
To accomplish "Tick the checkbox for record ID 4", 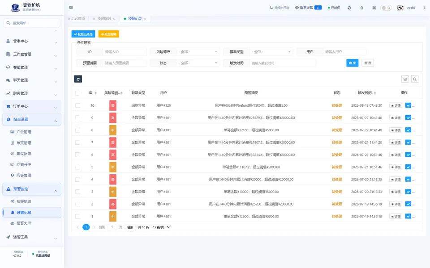I will coord(78,180).
